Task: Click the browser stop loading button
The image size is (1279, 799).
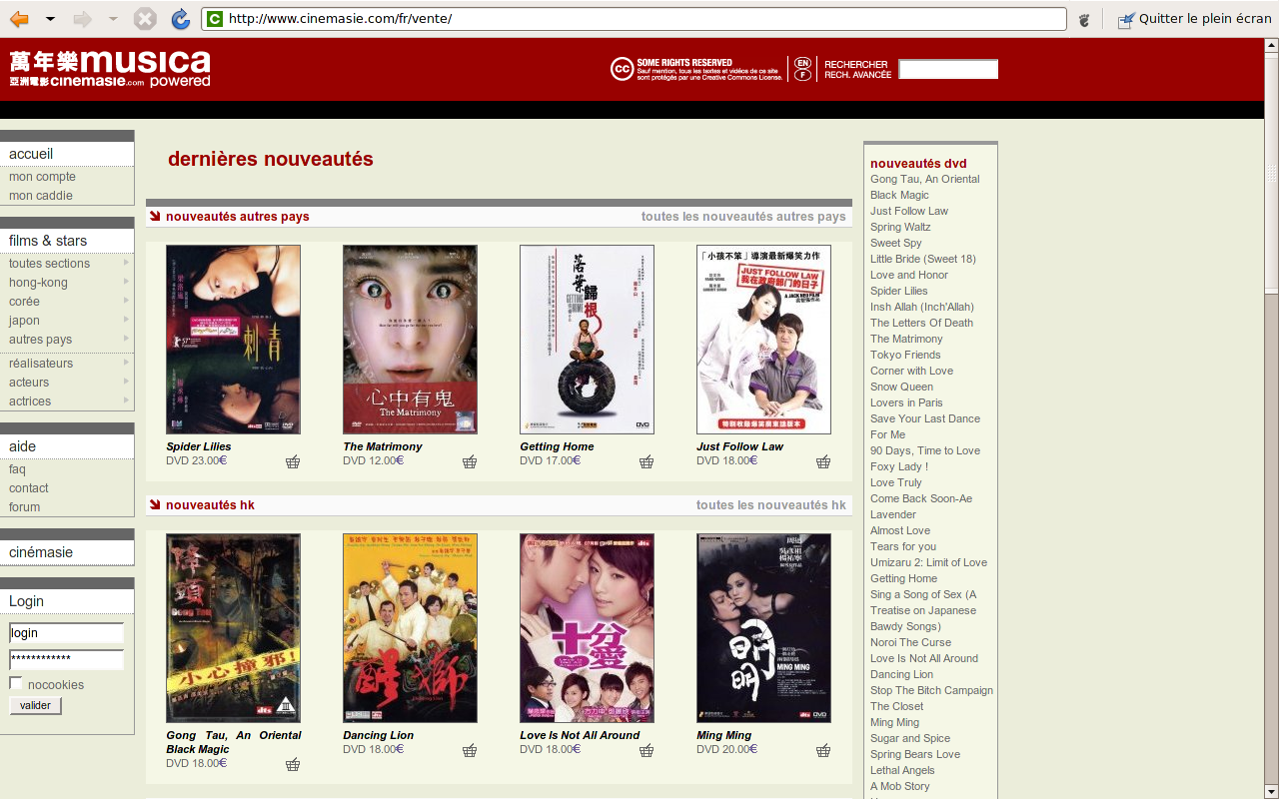Action: [146, 19]
